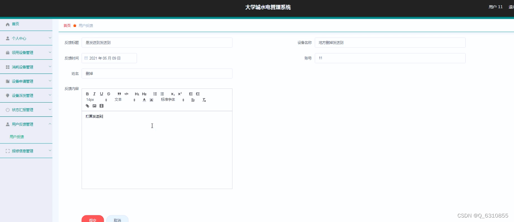
Task: Insert a video into feedback content
Action: pos(101,106)
